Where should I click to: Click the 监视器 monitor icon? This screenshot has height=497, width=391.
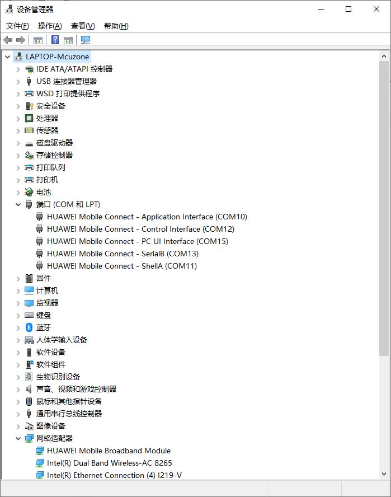click(29, 303)
